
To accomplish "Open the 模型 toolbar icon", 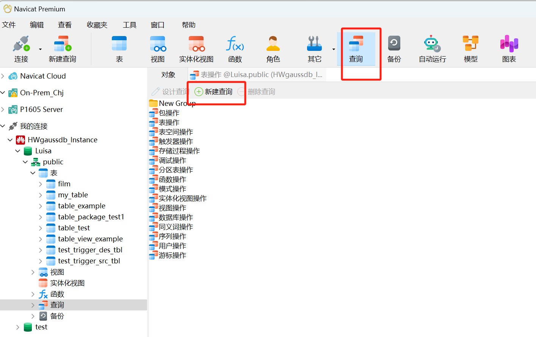I will coord(470,47).
